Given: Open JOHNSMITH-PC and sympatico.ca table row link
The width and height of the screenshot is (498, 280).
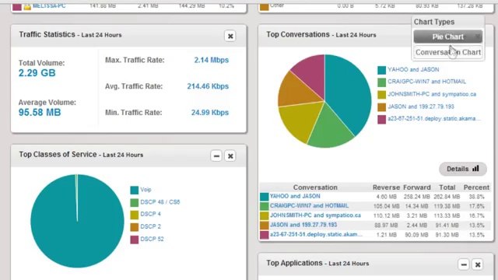Looking at the screenshot, I should pyautogui.click(x=315, y=215).
